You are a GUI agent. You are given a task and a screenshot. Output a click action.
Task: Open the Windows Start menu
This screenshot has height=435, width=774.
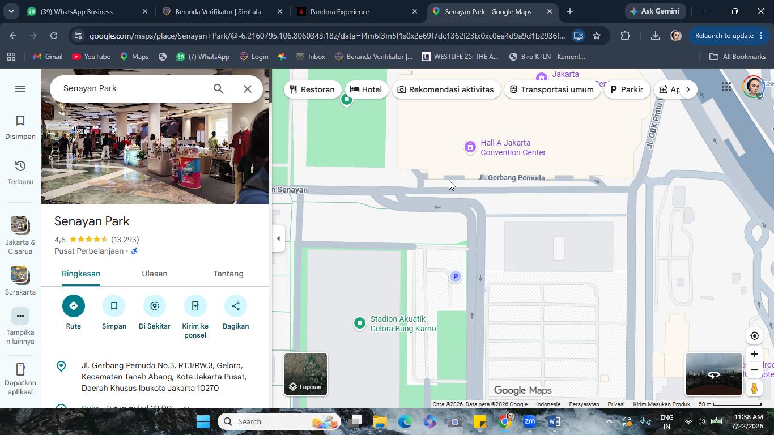click(203, 421)
